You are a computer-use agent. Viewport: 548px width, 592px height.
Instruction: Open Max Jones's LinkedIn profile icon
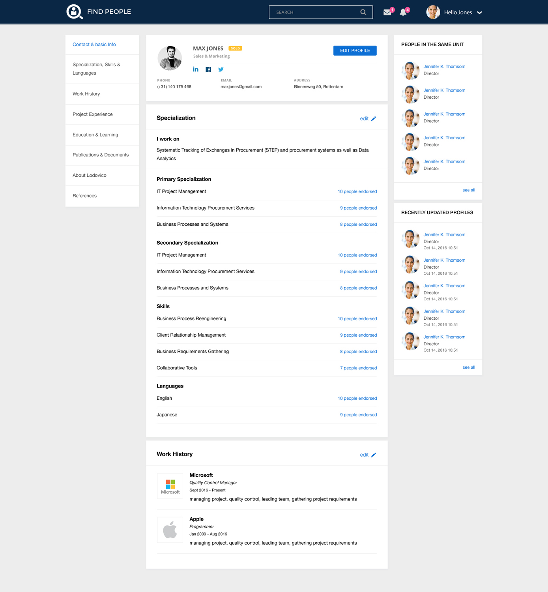pos(196,69)
